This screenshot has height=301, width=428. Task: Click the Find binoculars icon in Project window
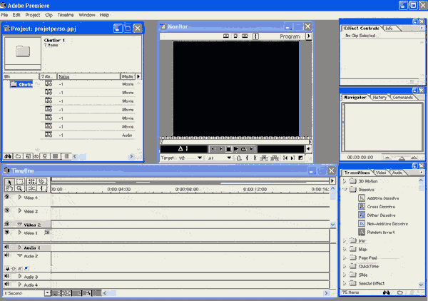[8, 156]
